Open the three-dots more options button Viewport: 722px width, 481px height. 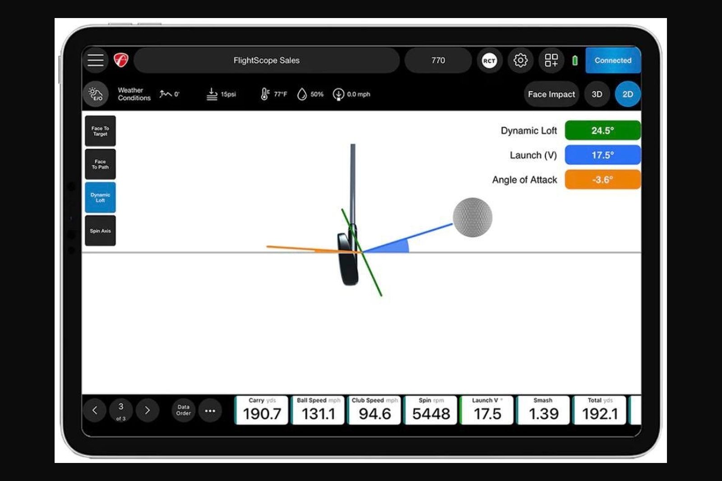tap(210, 411)
